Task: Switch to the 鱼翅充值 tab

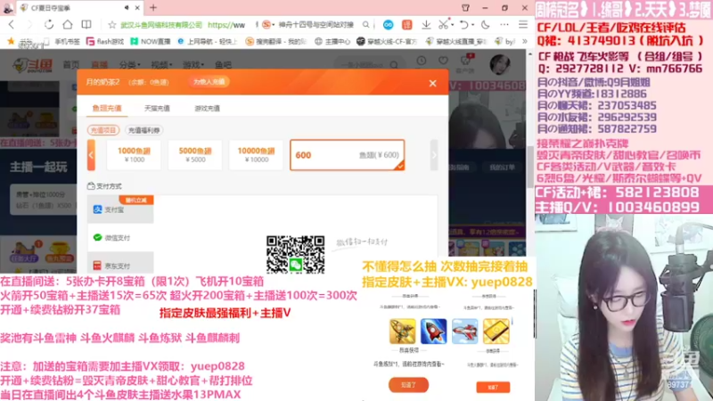Action: pos(107,108)
